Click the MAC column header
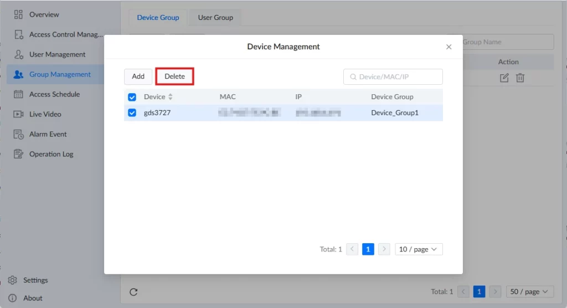 click(228, 96)
